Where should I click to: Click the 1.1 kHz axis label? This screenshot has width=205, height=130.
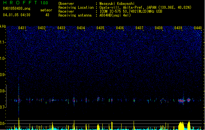click(x=3, y=42)
